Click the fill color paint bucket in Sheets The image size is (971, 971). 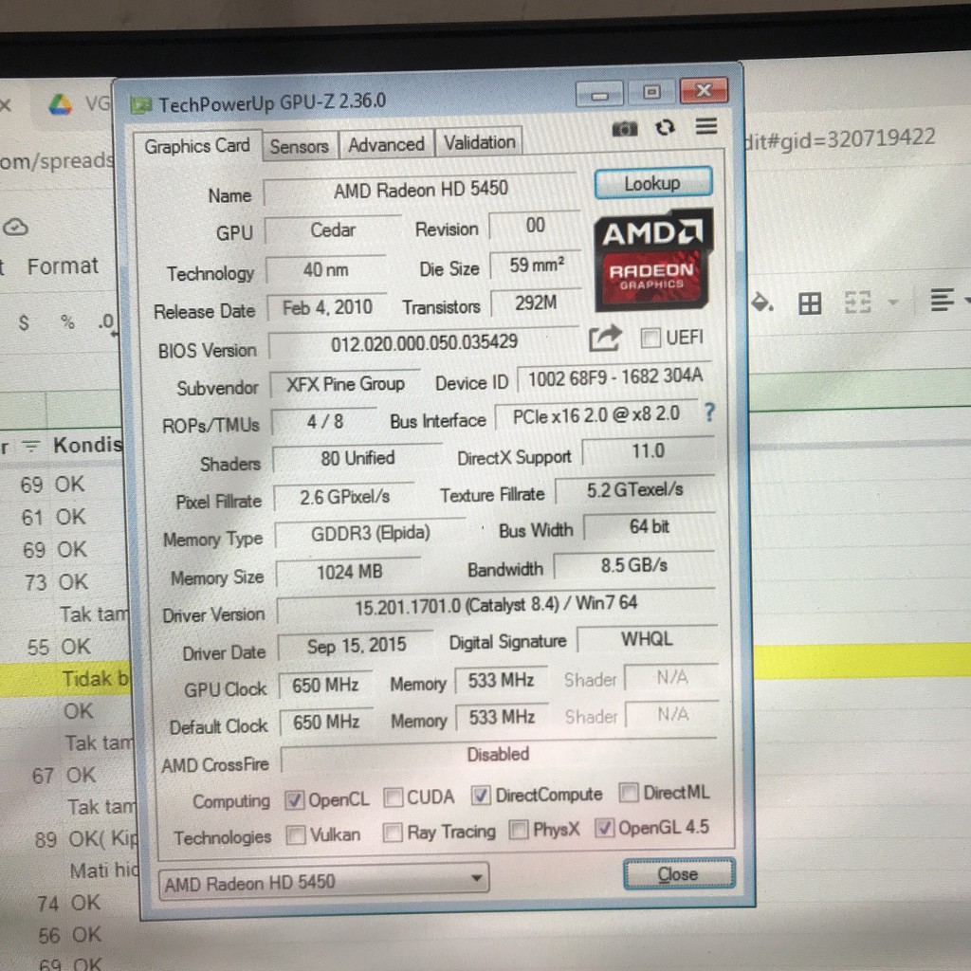[x=761, y=302]
